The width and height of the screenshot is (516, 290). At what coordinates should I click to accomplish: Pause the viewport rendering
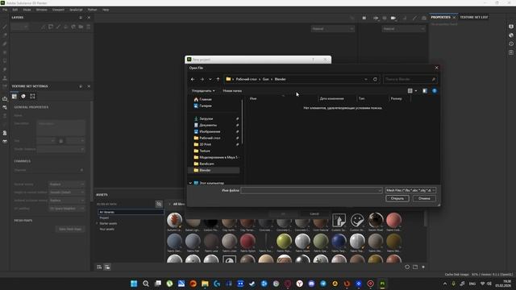tap(364, 18)
